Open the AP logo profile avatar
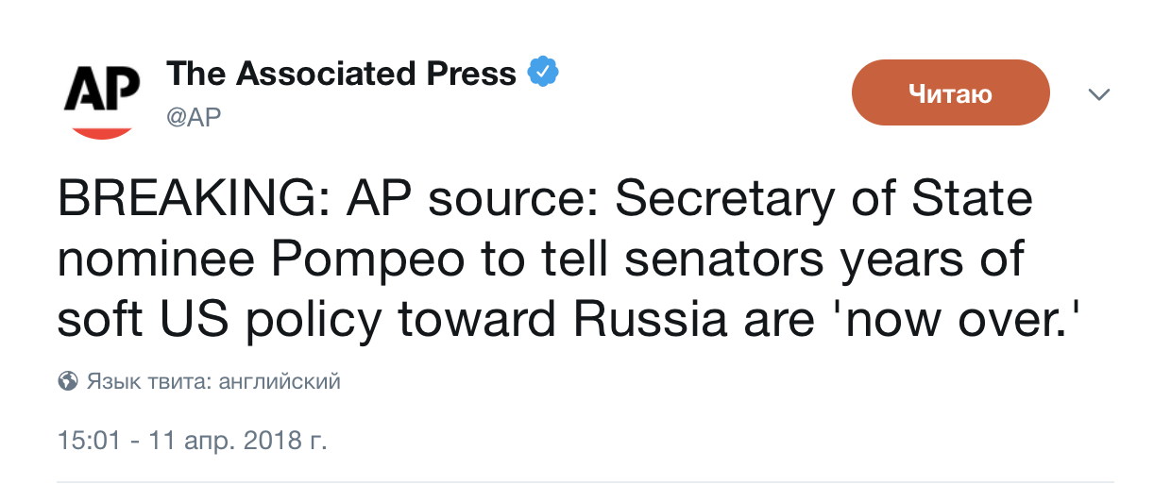 pyautogui.click(x=101, y=100)
